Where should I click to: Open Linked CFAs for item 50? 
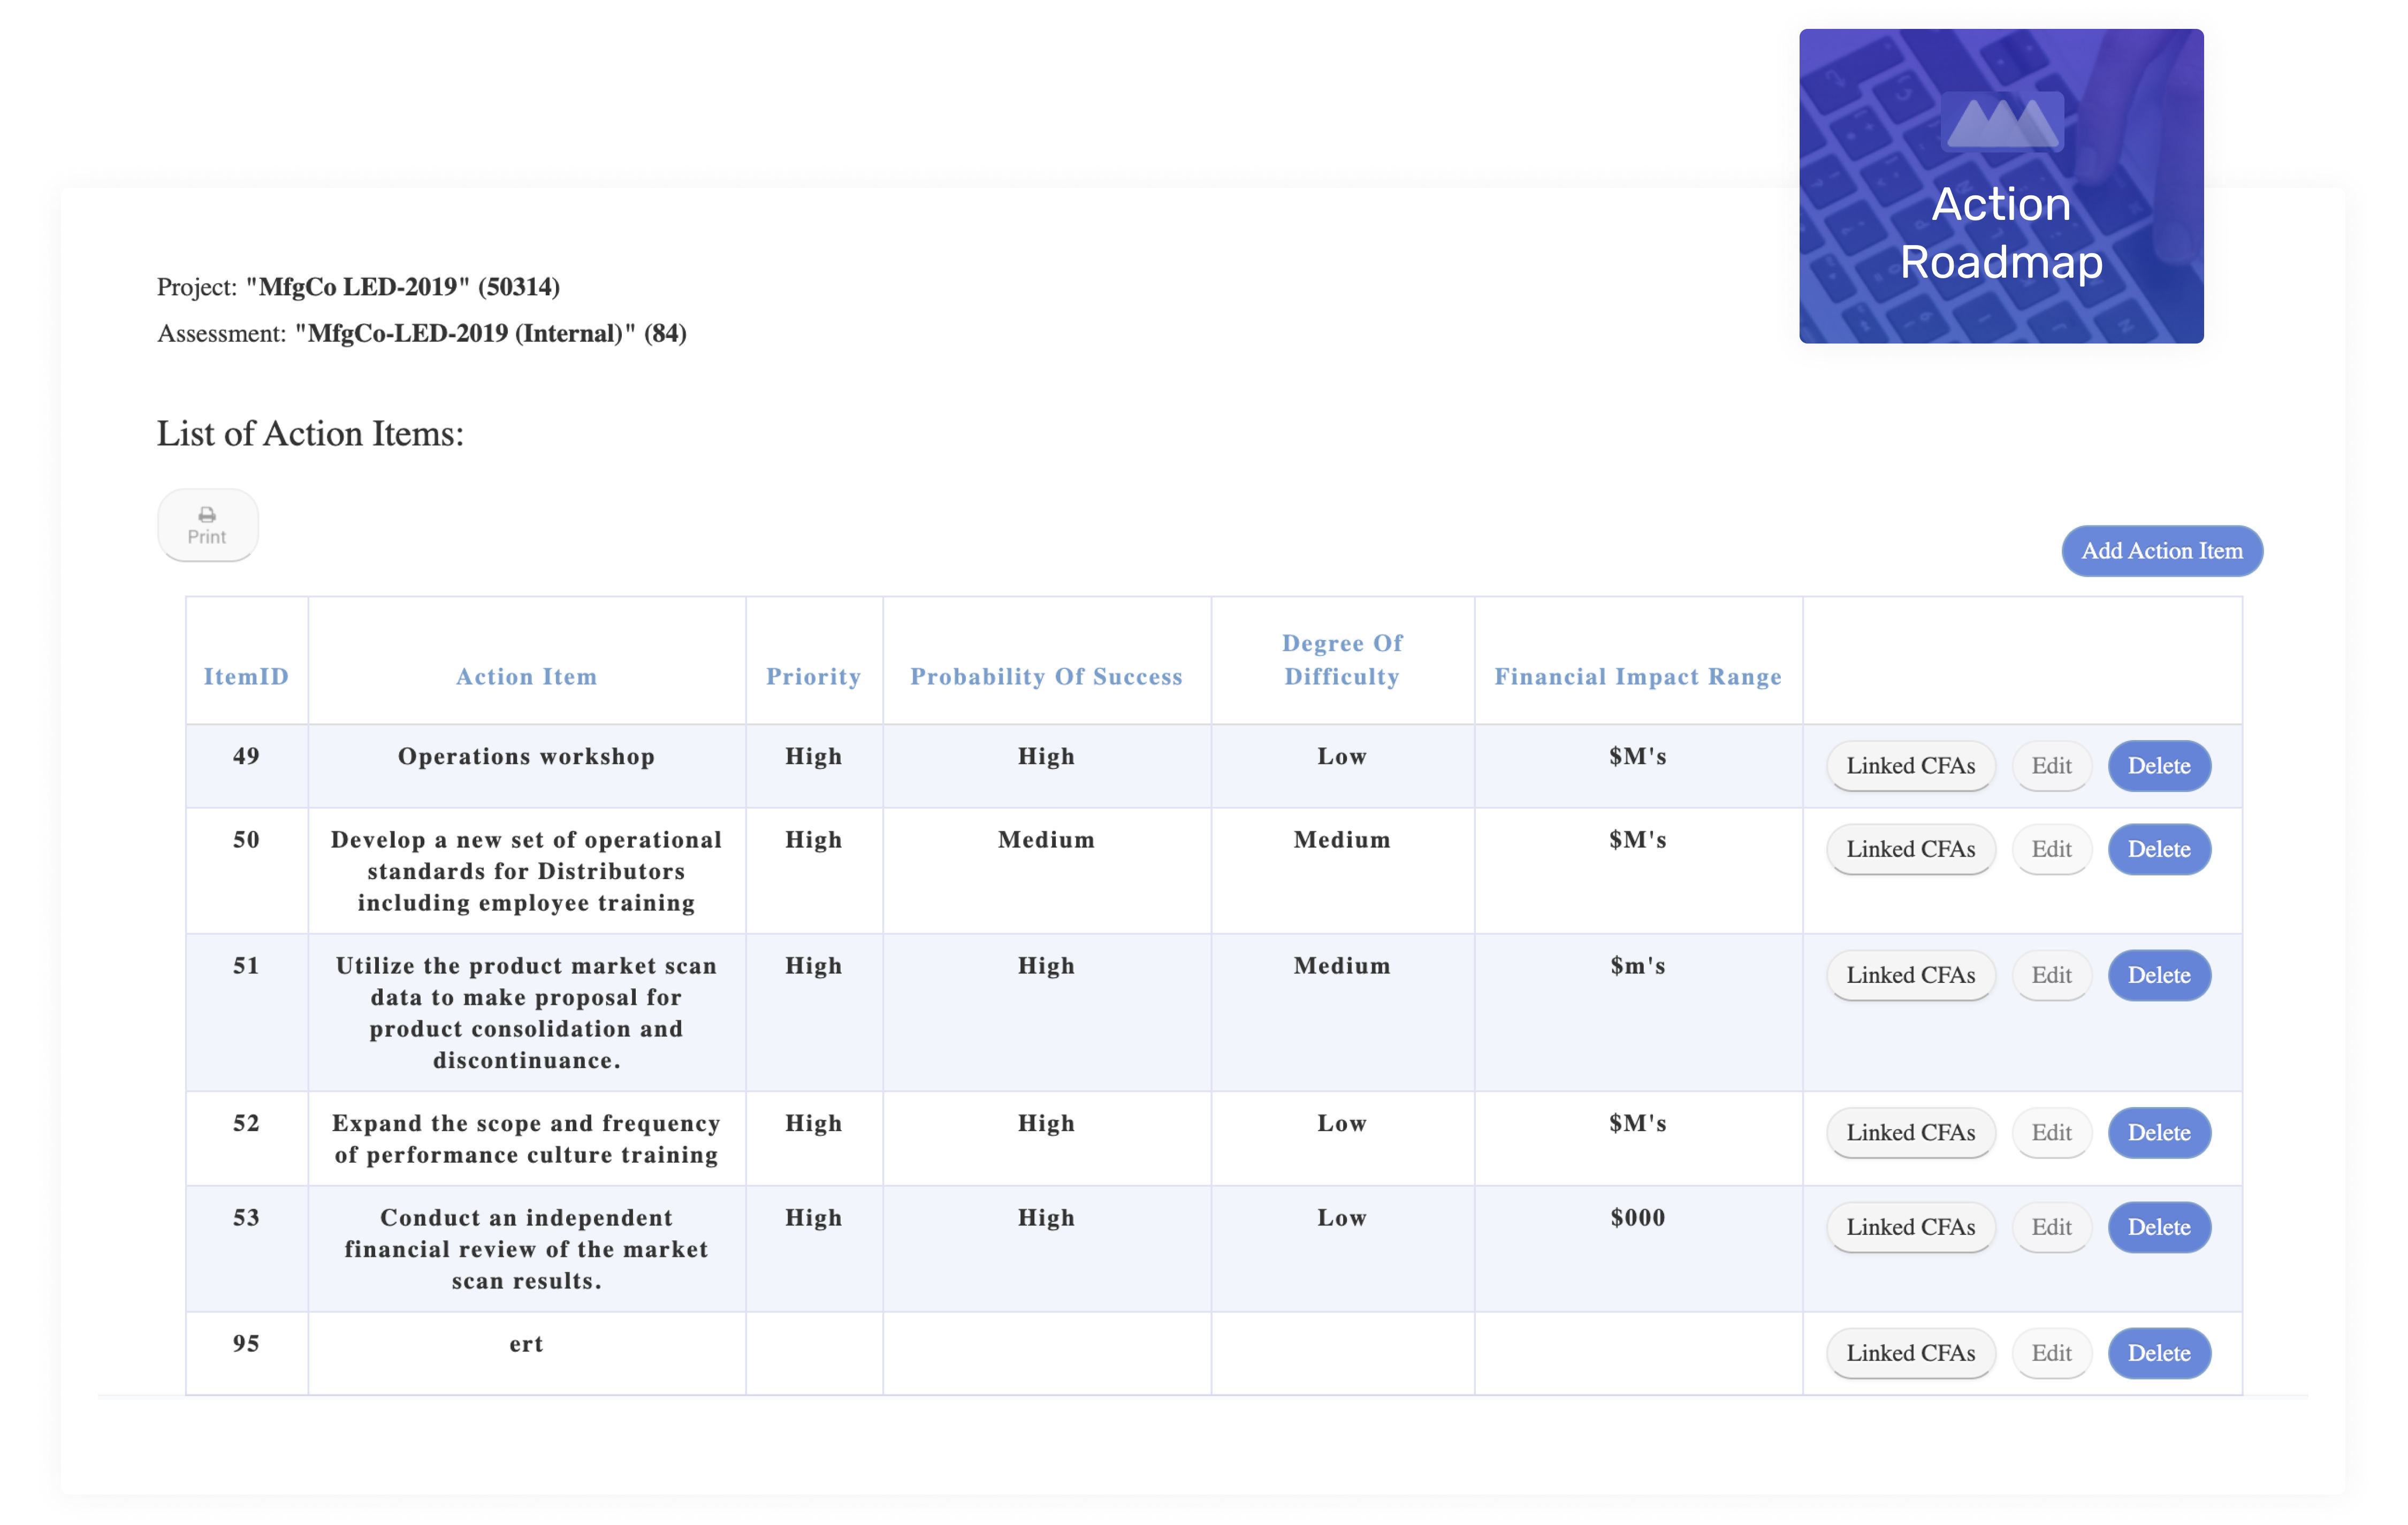(1910, 849)
